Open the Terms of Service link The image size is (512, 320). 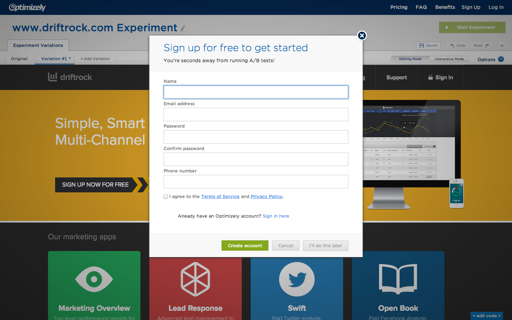coord(220,197)
